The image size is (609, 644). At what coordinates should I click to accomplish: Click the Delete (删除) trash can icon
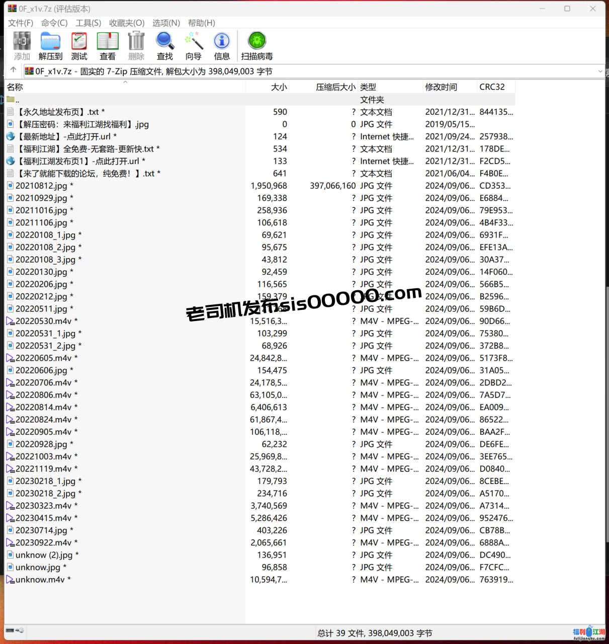[x=136, y=45]
